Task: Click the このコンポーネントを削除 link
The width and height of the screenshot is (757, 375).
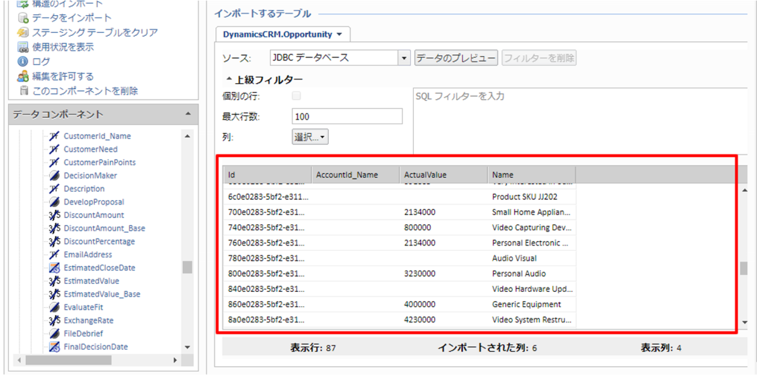Action: [85, 91]
